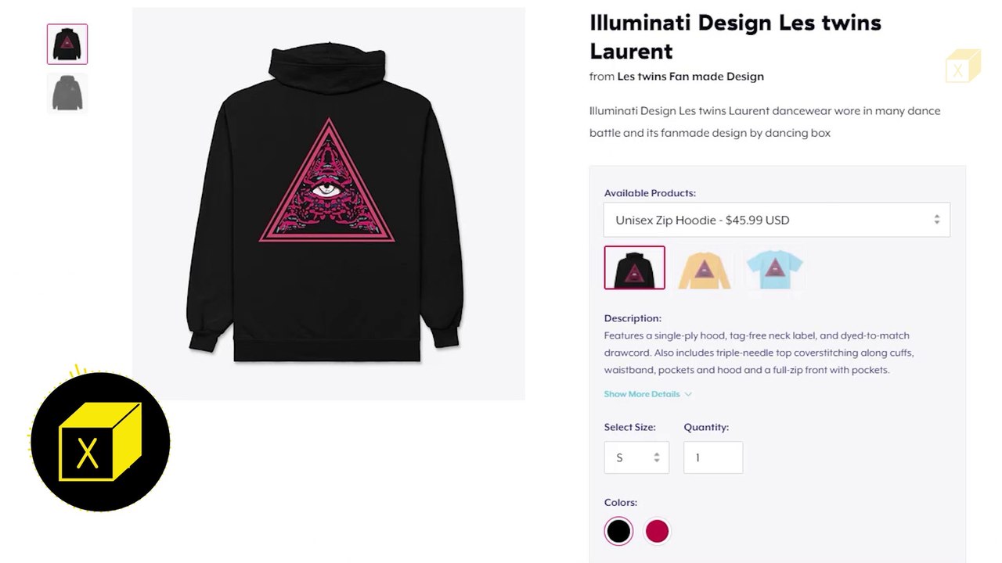Click the Quantity input field

(x=712, y=457)
